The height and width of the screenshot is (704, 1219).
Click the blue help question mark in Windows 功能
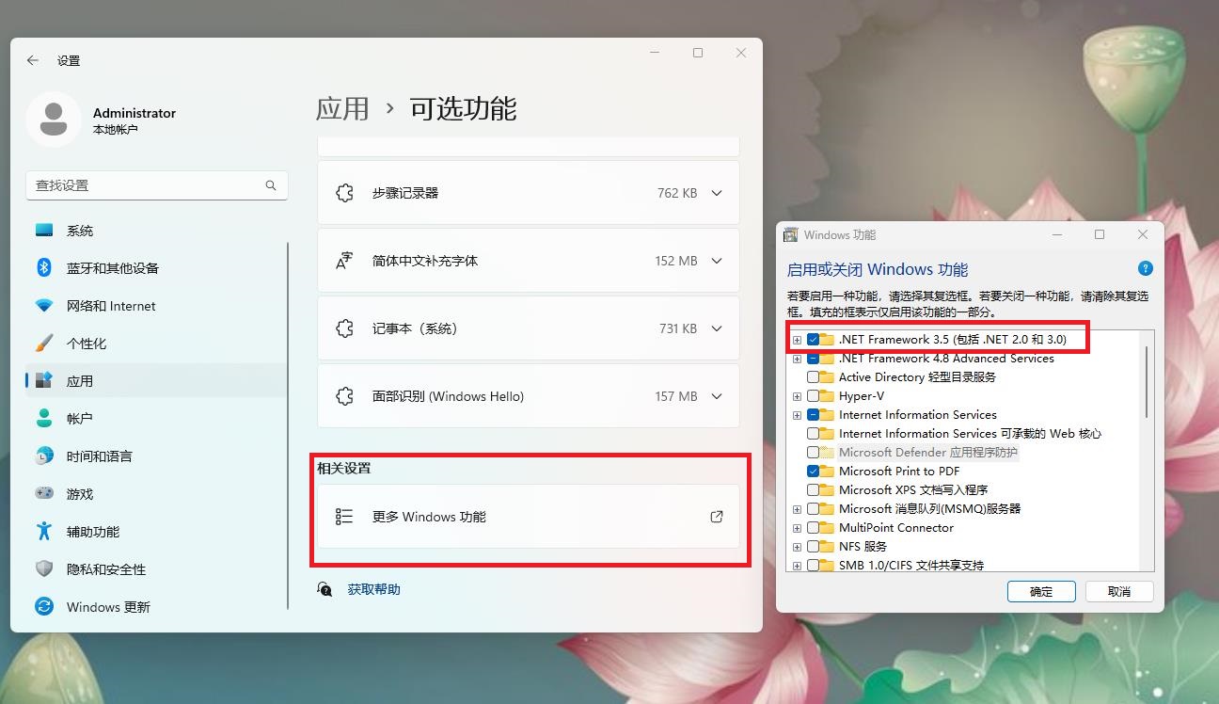pyautogui.click(x=1145, y=268)
